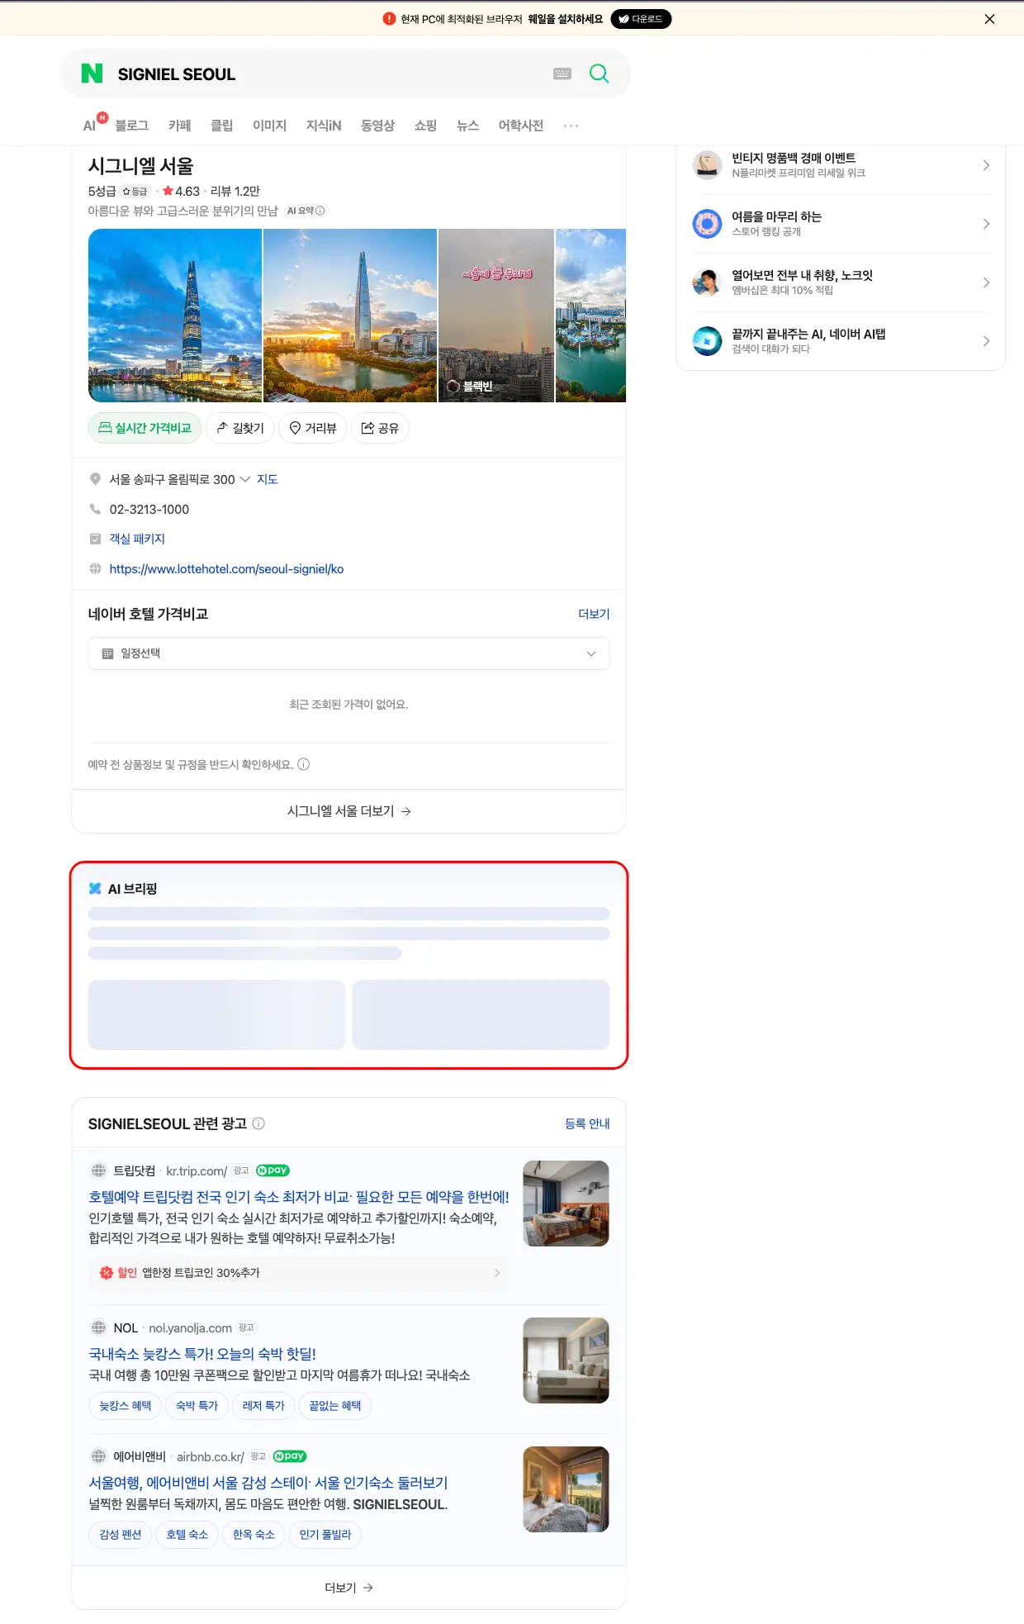
Task: Click the green search magnifier icon
Action: pyautogui.click(x=600, y=74)
